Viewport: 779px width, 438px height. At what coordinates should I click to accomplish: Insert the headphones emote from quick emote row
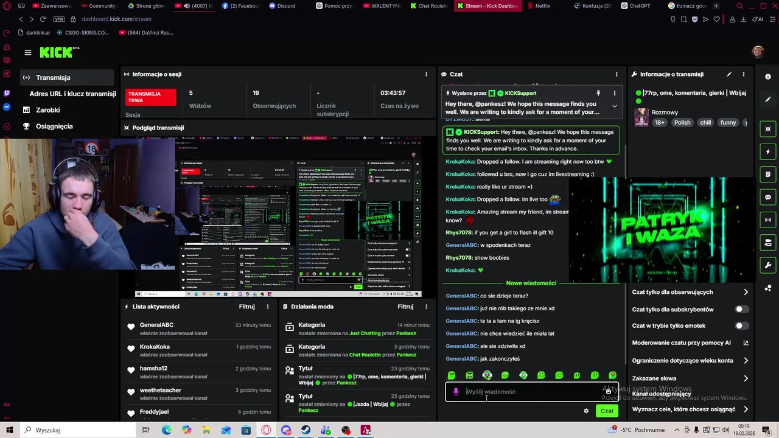523,375
